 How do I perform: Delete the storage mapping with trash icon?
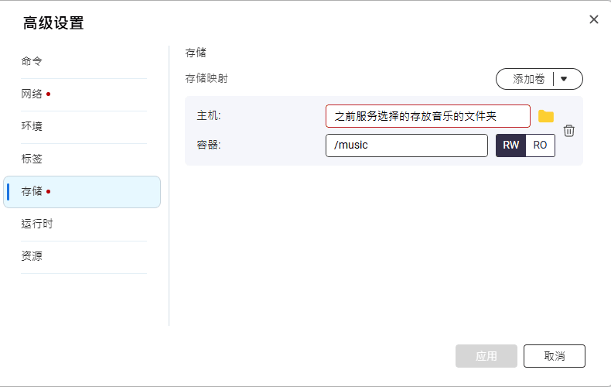pyautogui.click(x=569, y=131)
